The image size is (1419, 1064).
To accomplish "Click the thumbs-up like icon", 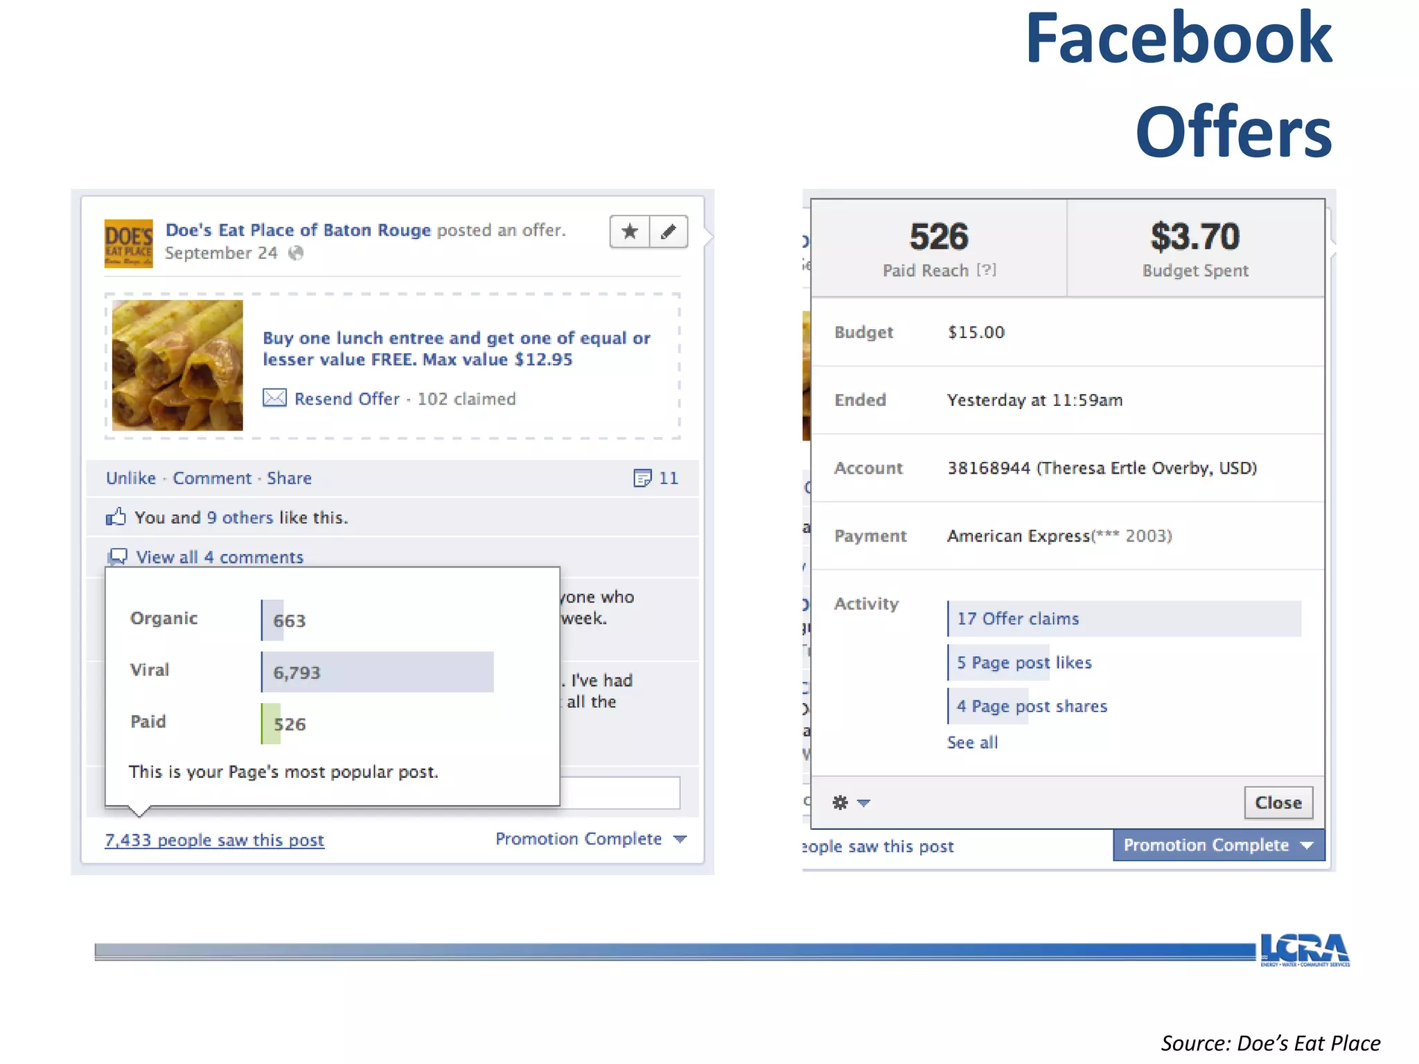I will click(116, 517).
